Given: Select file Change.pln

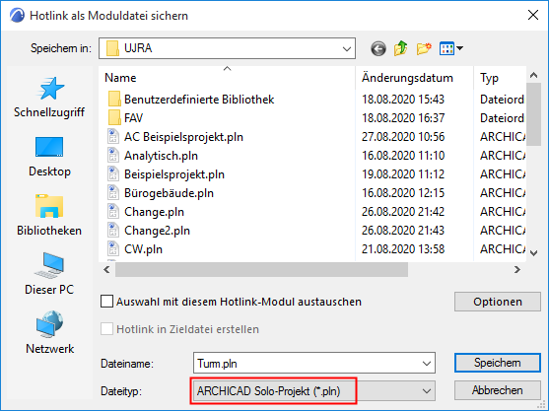Looking at the screenshot, I should pos(146,212).
